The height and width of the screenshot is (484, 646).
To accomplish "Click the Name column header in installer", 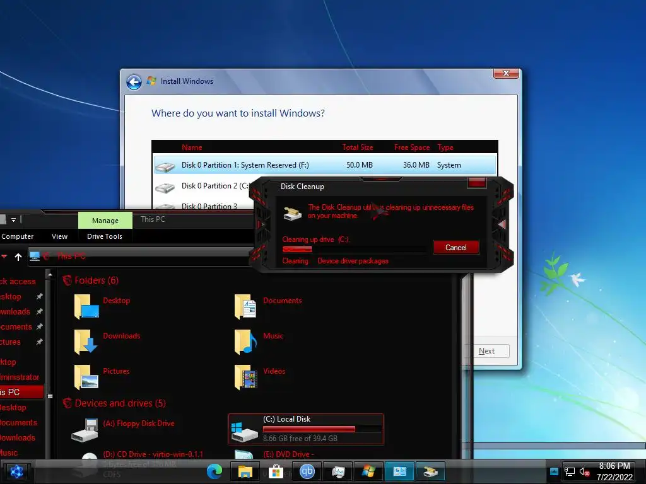I will click(192, 147).
